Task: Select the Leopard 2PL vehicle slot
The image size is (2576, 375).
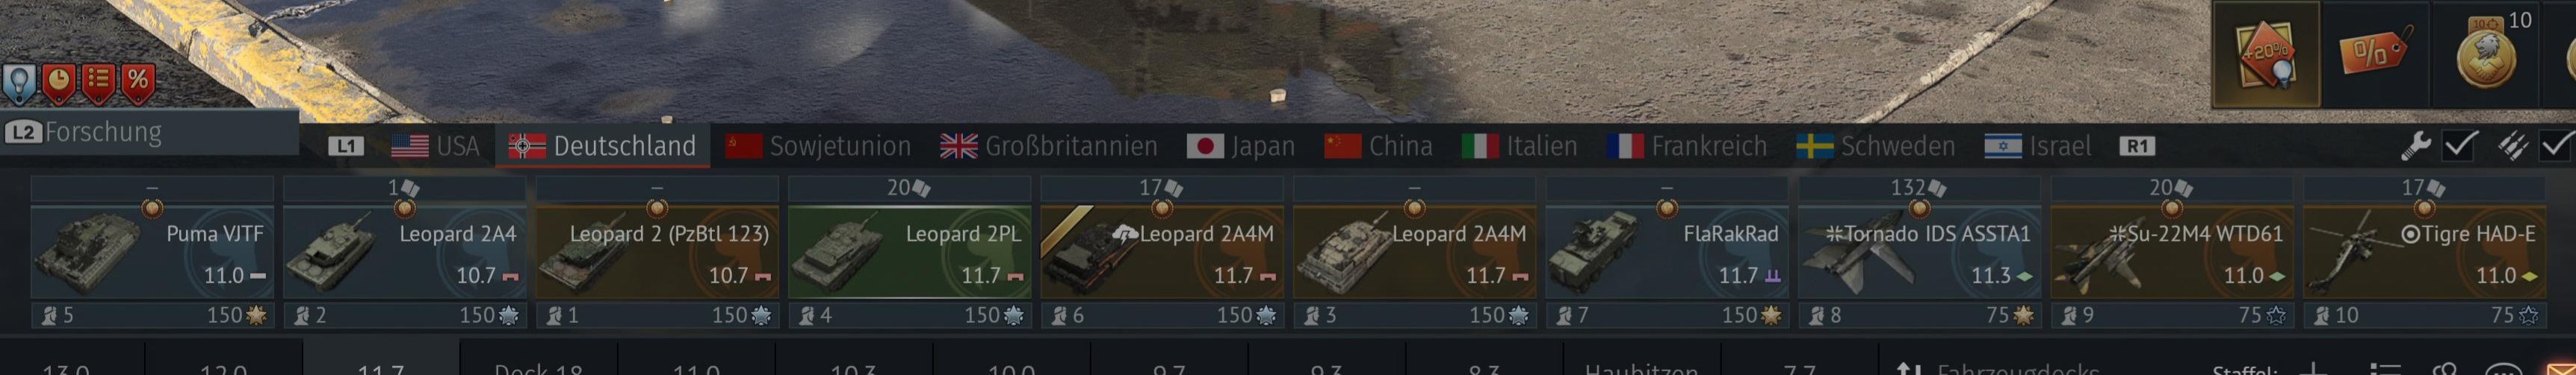Action: point(909,251)
